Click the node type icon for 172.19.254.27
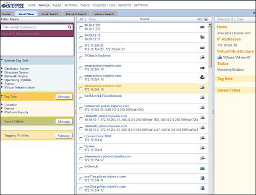Viewport: 256px width, 195px height. (202, 48)
